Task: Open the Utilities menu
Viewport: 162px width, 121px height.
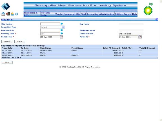Action: pyautogui.click(x=119, y=14)
